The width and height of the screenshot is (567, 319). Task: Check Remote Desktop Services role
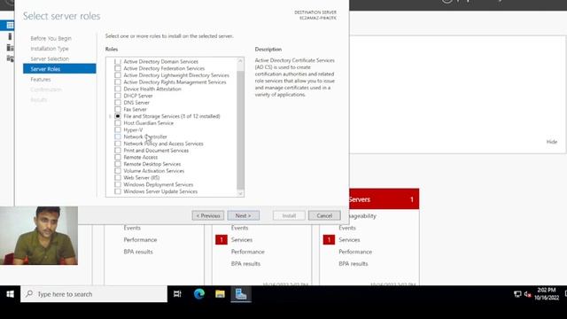pos(118,164)
